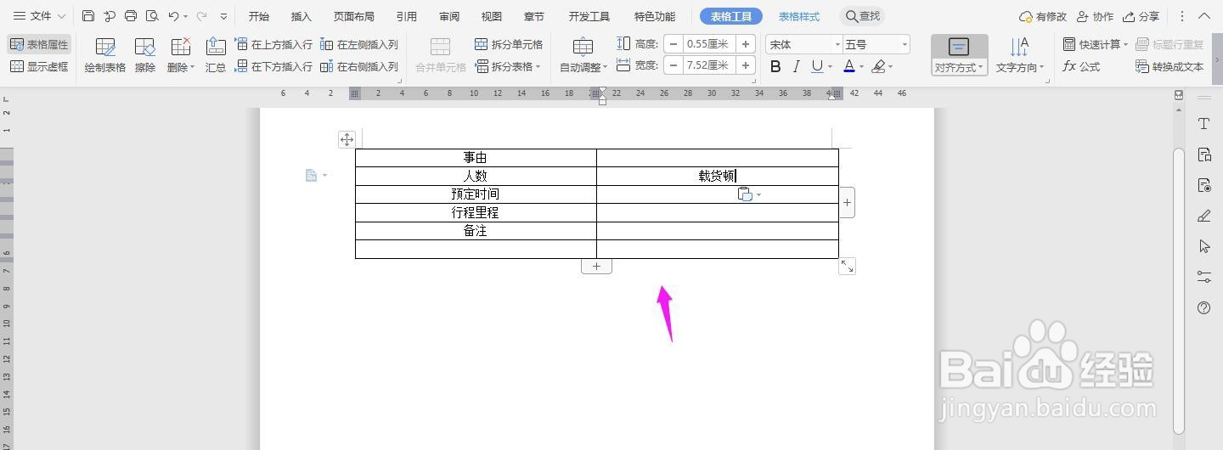This screenshot has width=1223, height=450.
Task: Click the right sidebar text tool icon
Action: click(x=1203, y=124)
